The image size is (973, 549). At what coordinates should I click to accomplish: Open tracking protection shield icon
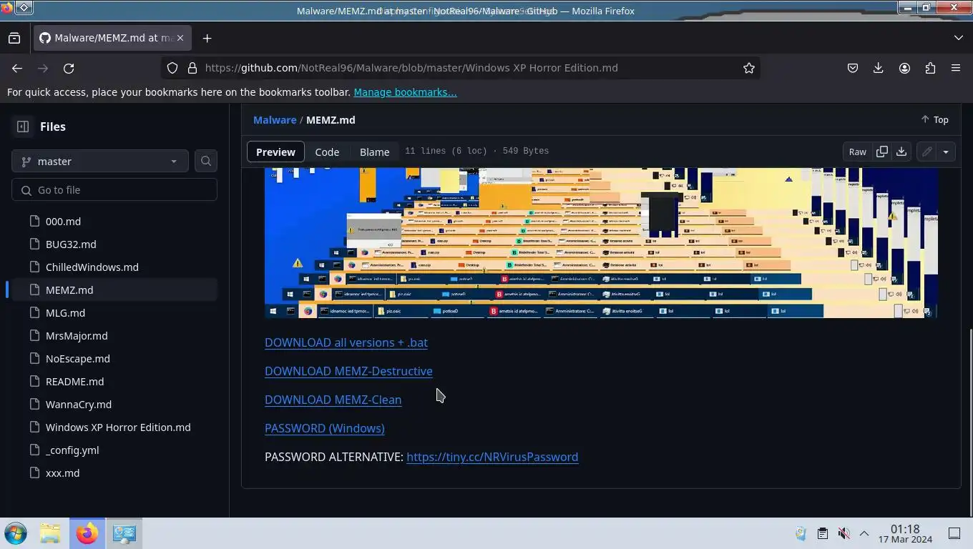172,68
